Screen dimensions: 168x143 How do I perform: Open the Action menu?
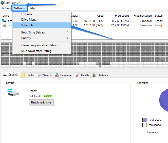[x=6, y=8]
